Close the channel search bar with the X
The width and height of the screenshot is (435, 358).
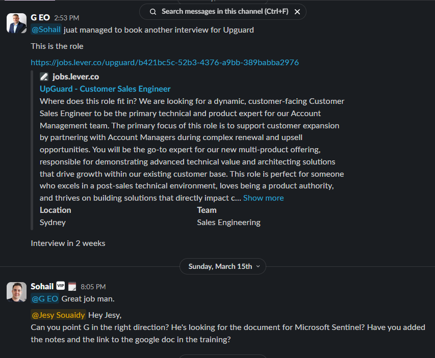297,12
